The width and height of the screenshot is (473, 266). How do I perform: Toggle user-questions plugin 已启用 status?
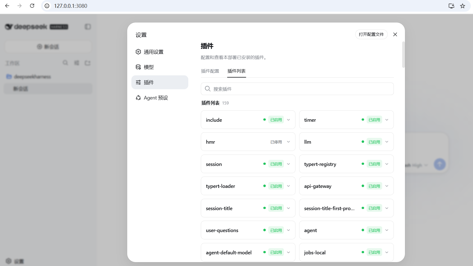pyautogui.click(x=276, y=230)
